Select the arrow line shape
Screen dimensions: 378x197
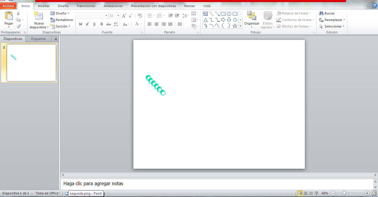[217, 14]
